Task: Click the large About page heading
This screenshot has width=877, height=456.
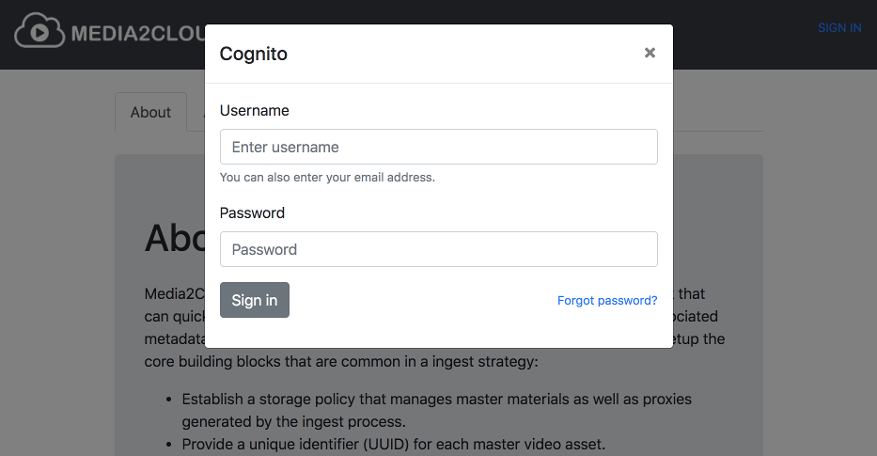Action: 175,239
